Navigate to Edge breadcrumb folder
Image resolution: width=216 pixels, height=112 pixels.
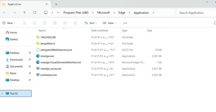(x=122, y=13)
